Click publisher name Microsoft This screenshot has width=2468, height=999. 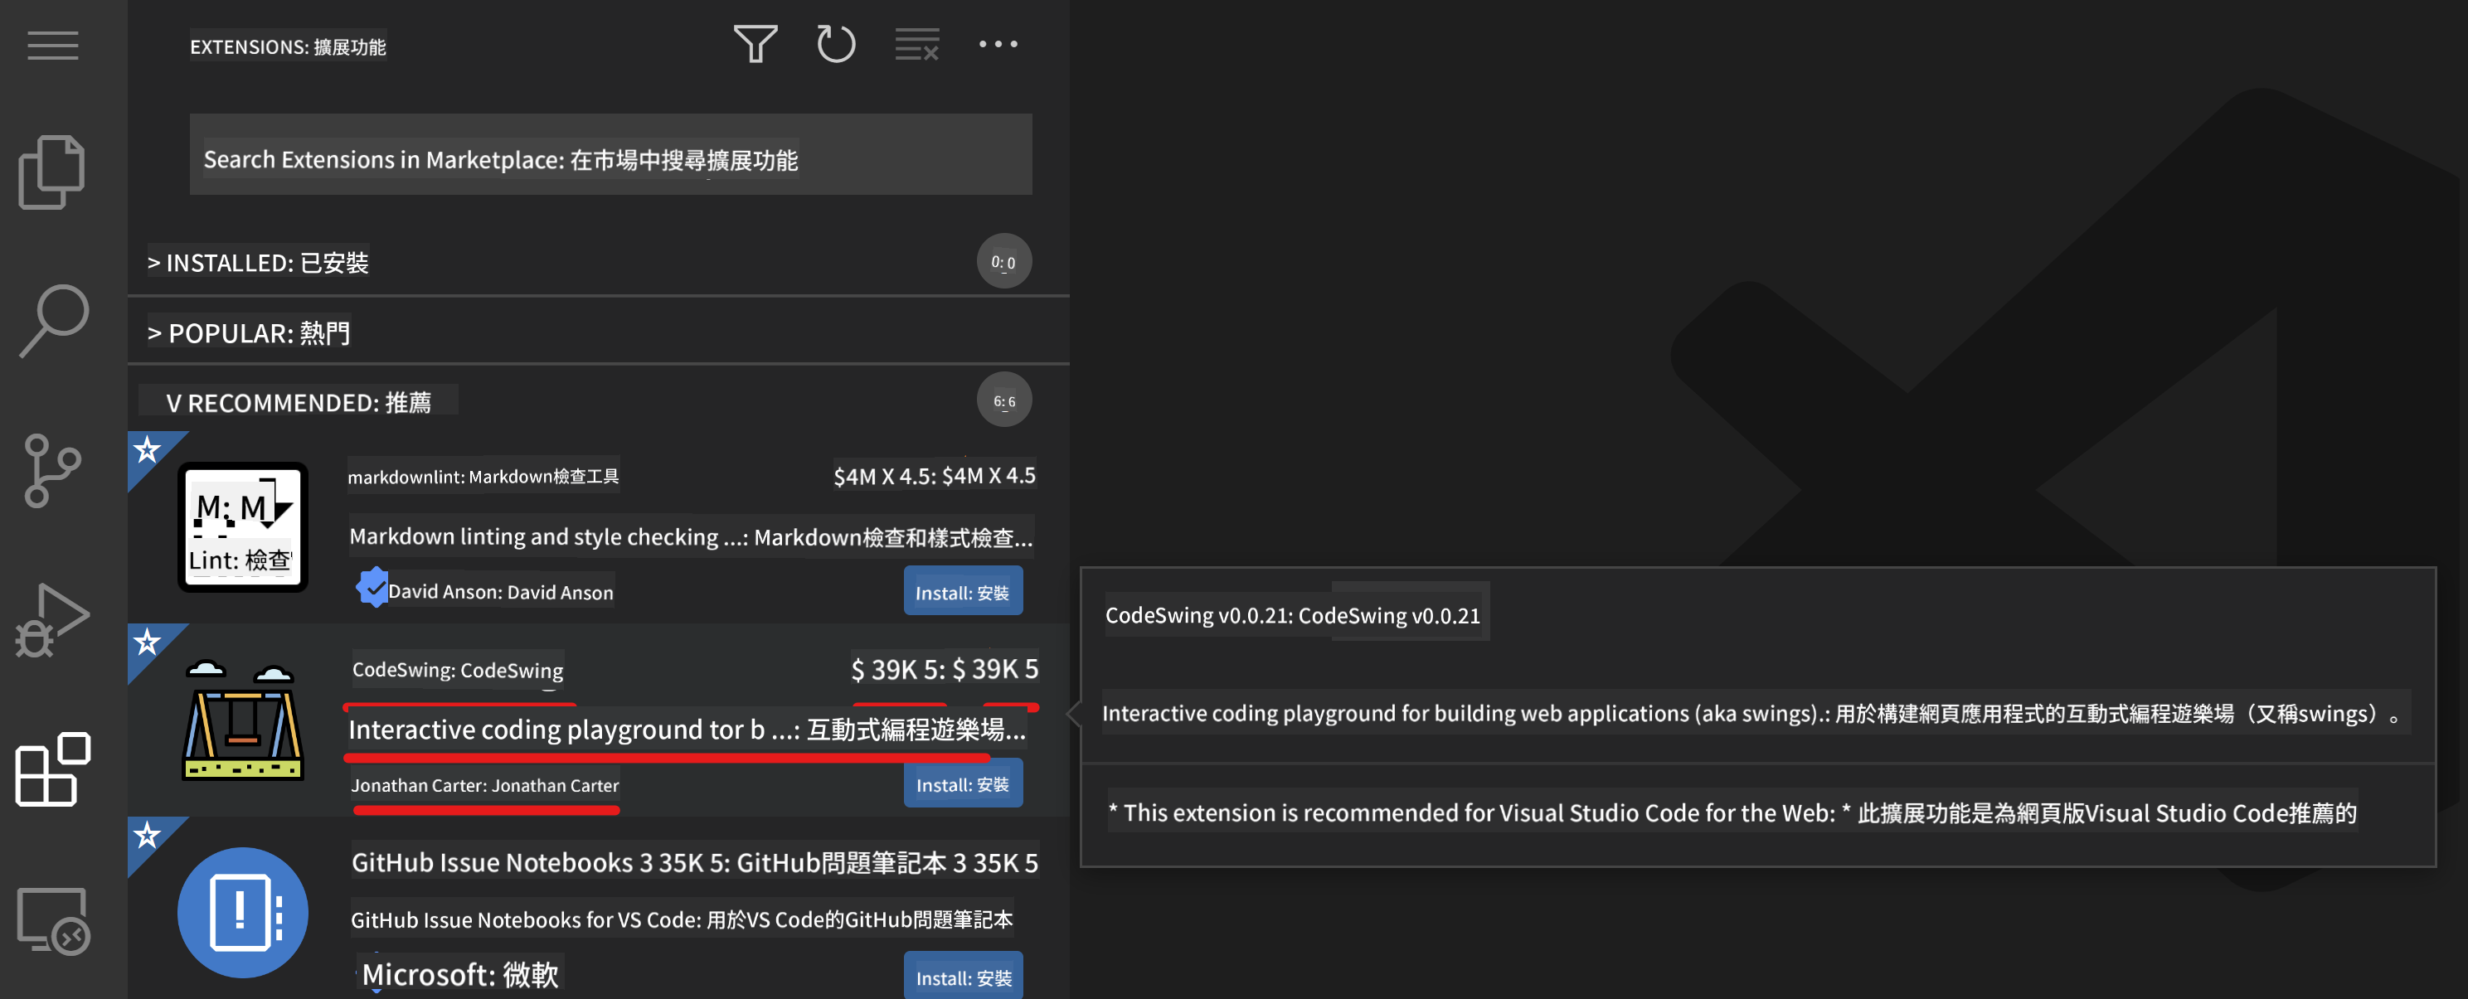pos(460,975)
